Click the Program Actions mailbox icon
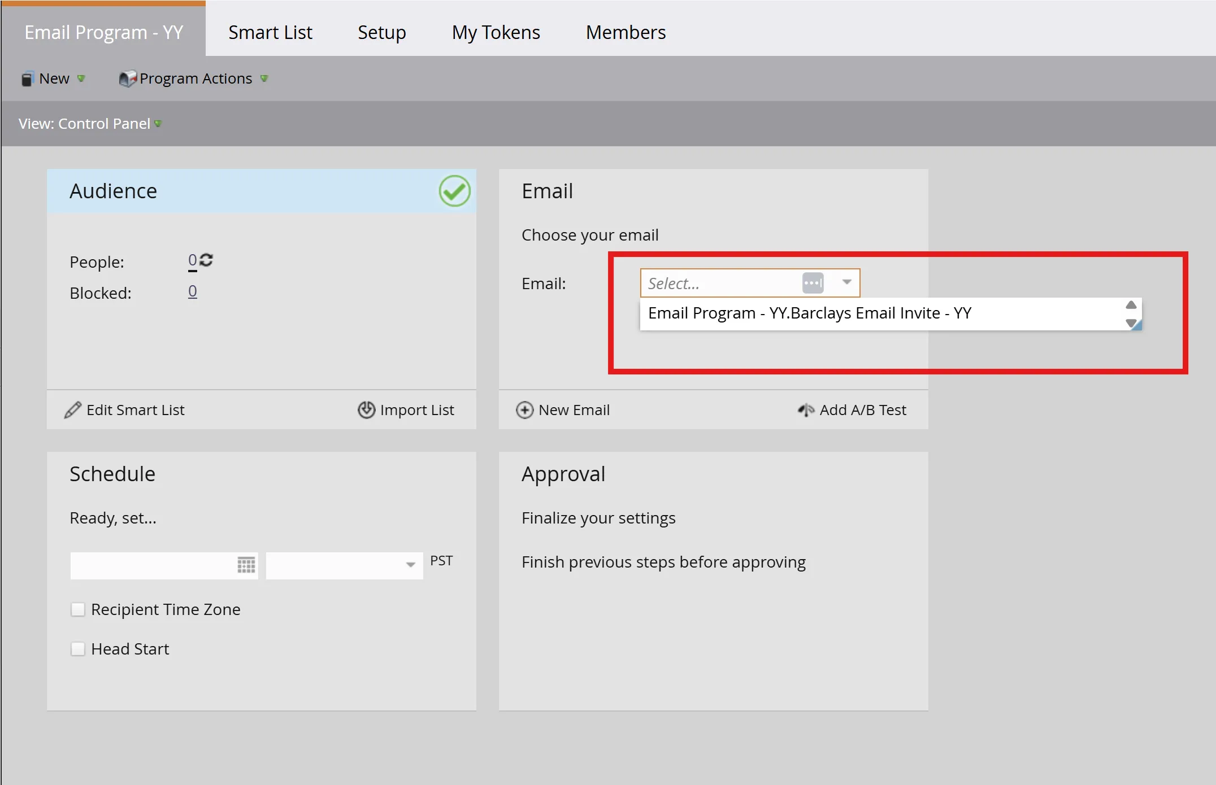This screenshot has width=1216, height=785. coord(128,78)
